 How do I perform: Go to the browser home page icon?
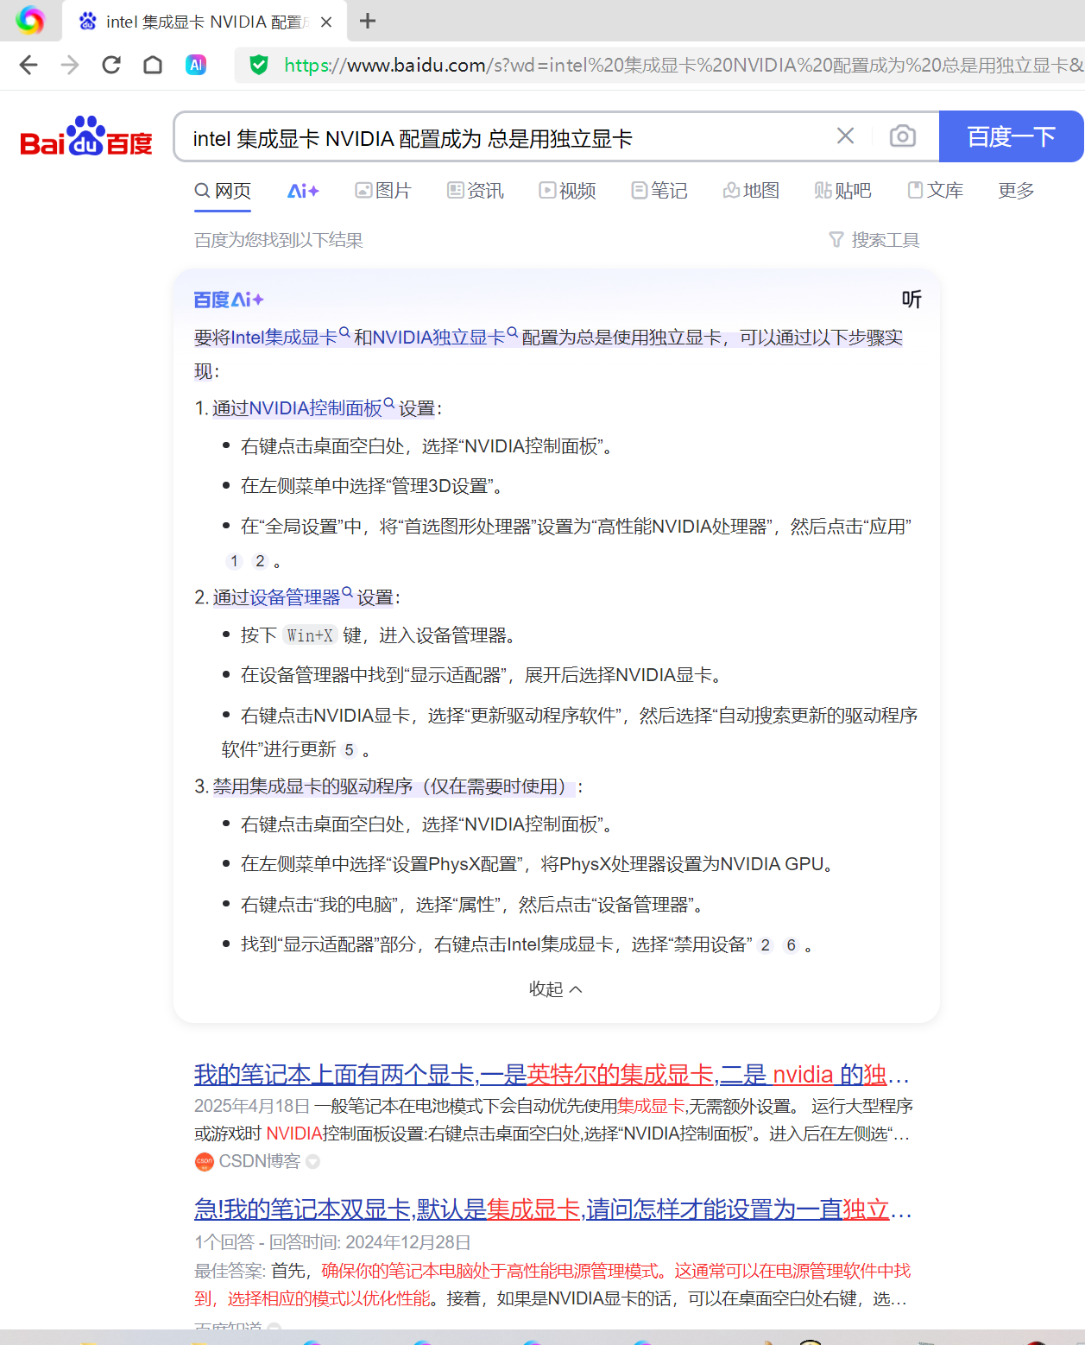point(153,65)
